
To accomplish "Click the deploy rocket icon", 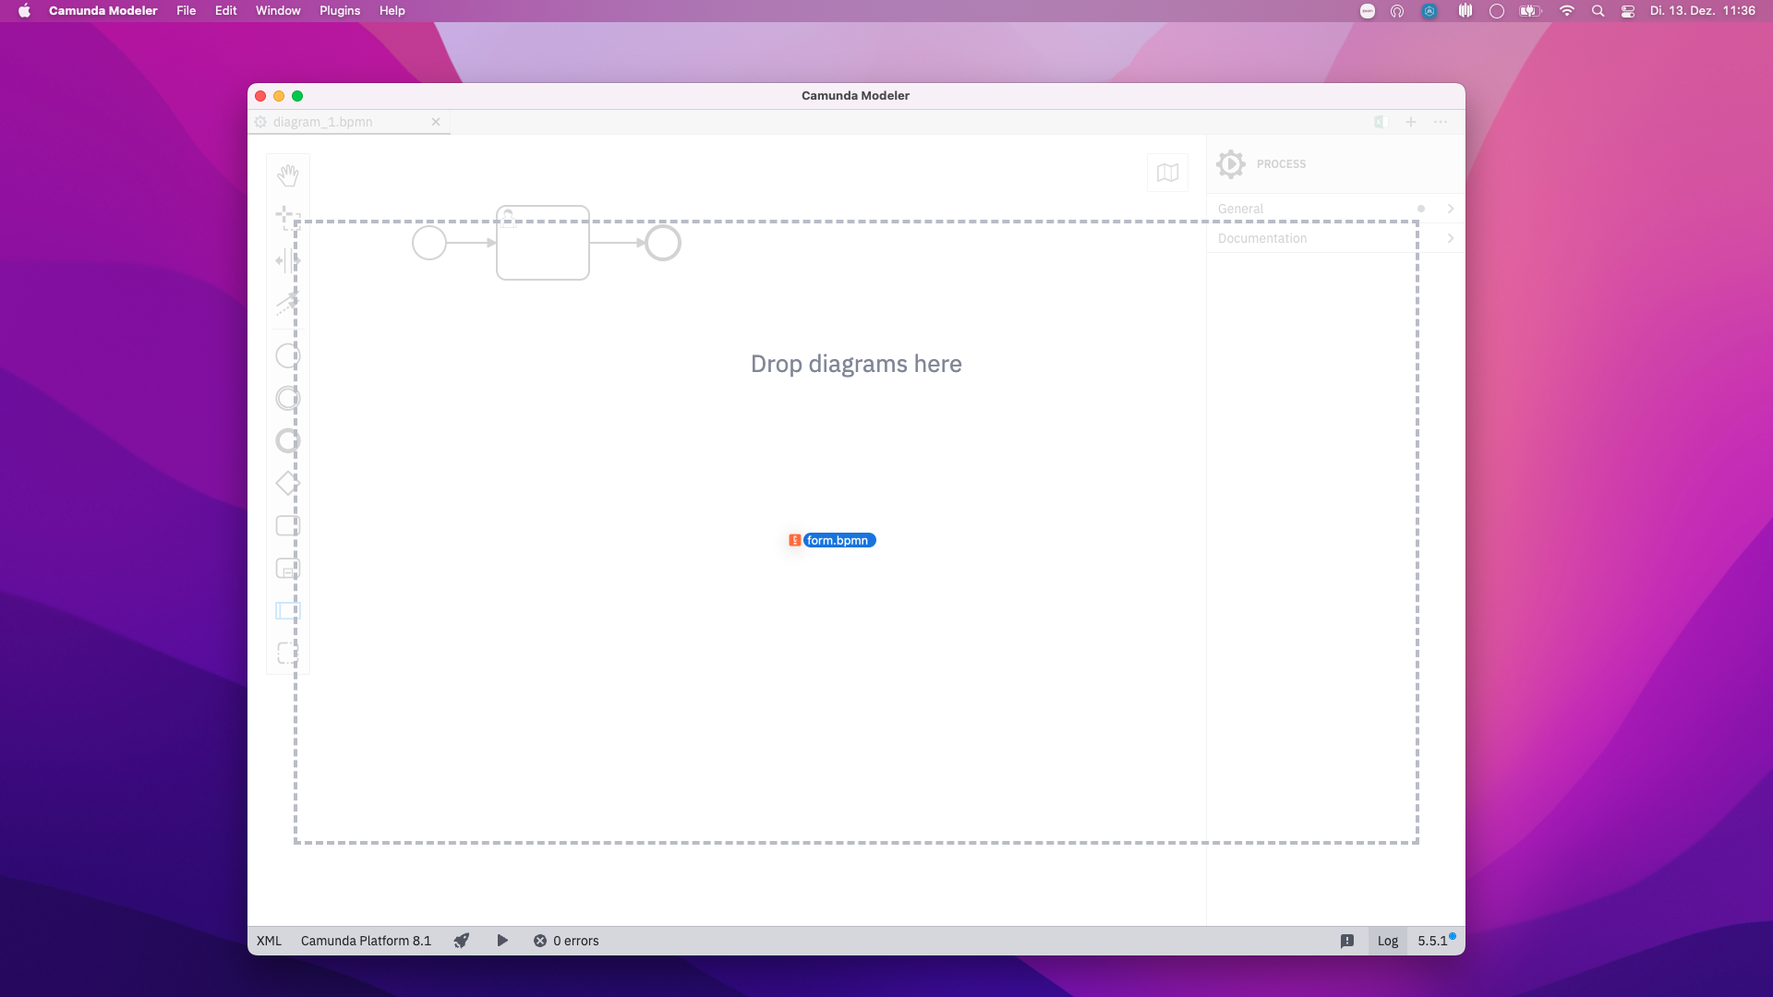I will (x=461, y=941).
